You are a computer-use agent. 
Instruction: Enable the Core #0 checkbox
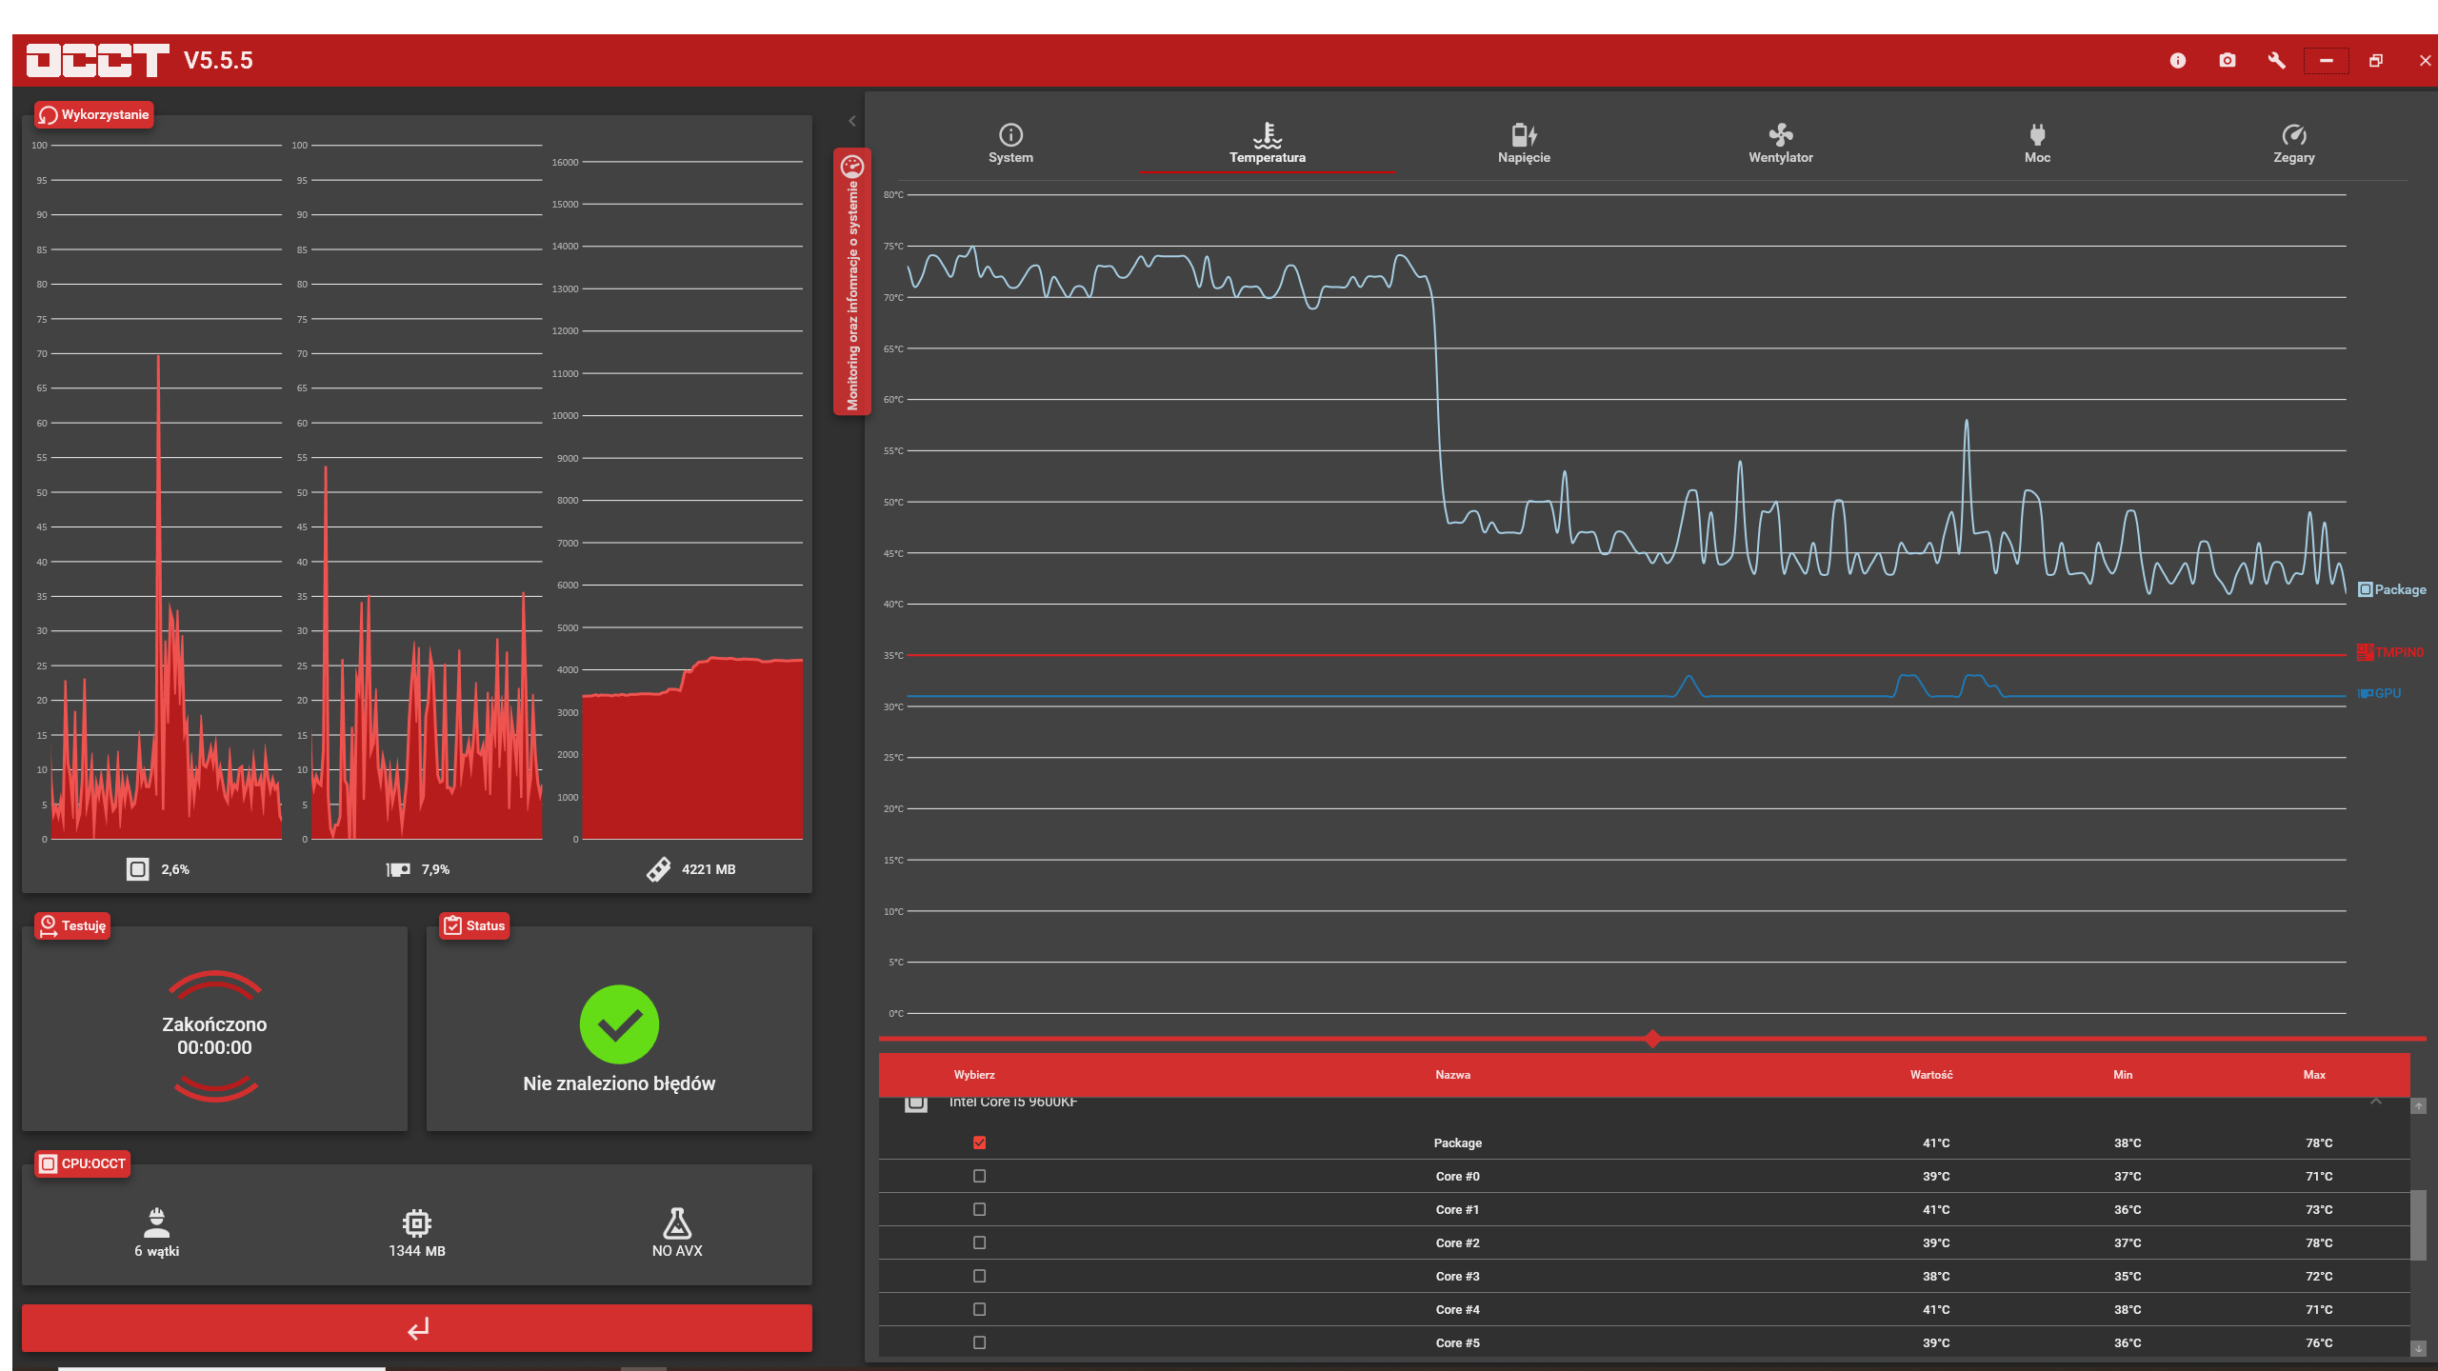[x=979, y=1176]
